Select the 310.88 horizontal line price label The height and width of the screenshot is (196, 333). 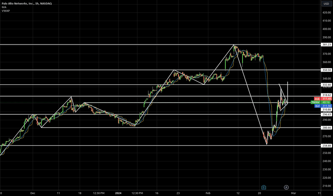click(327, 109)
